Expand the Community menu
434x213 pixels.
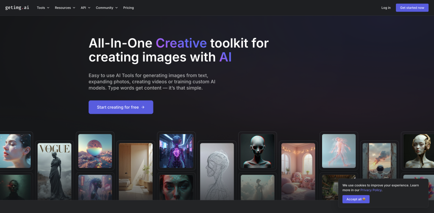[x=106, y=8]
